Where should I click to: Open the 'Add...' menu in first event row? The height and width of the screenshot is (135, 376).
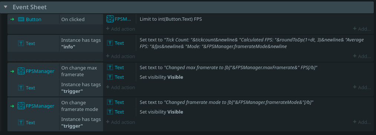pos(362,29)
